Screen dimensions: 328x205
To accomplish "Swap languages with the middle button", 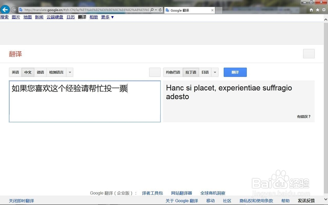I will pos(155,72).
